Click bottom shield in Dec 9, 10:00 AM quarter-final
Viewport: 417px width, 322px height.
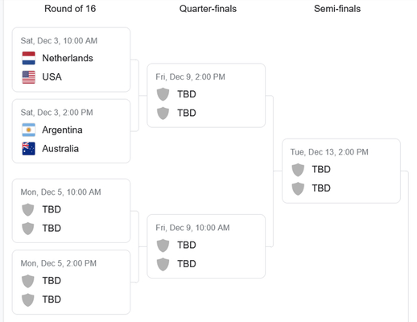[x=163, y=264]
